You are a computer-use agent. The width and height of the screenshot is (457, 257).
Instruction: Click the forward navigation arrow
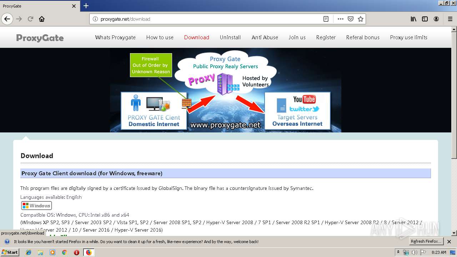point(19,19)
